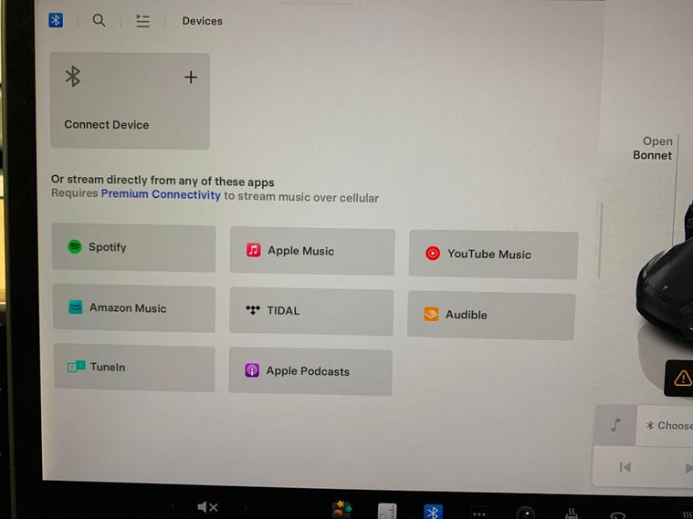Click the TuneIn teal logo icon
This screenshot has height=519, width=693.
(x=77, y=366)
